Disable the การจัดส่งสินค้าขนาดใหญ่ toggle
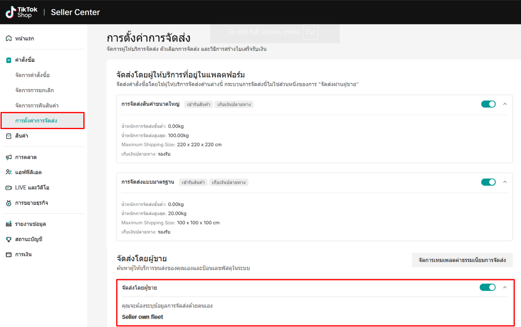521x327 pixels. 488,104
